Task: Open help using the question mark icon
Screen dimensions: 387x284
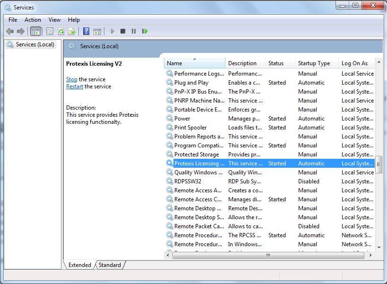Action: 86,31
